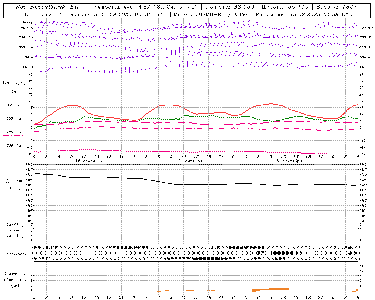
Task: Click the Долгота: 83.059 value
Action: (x=230, y=7)
